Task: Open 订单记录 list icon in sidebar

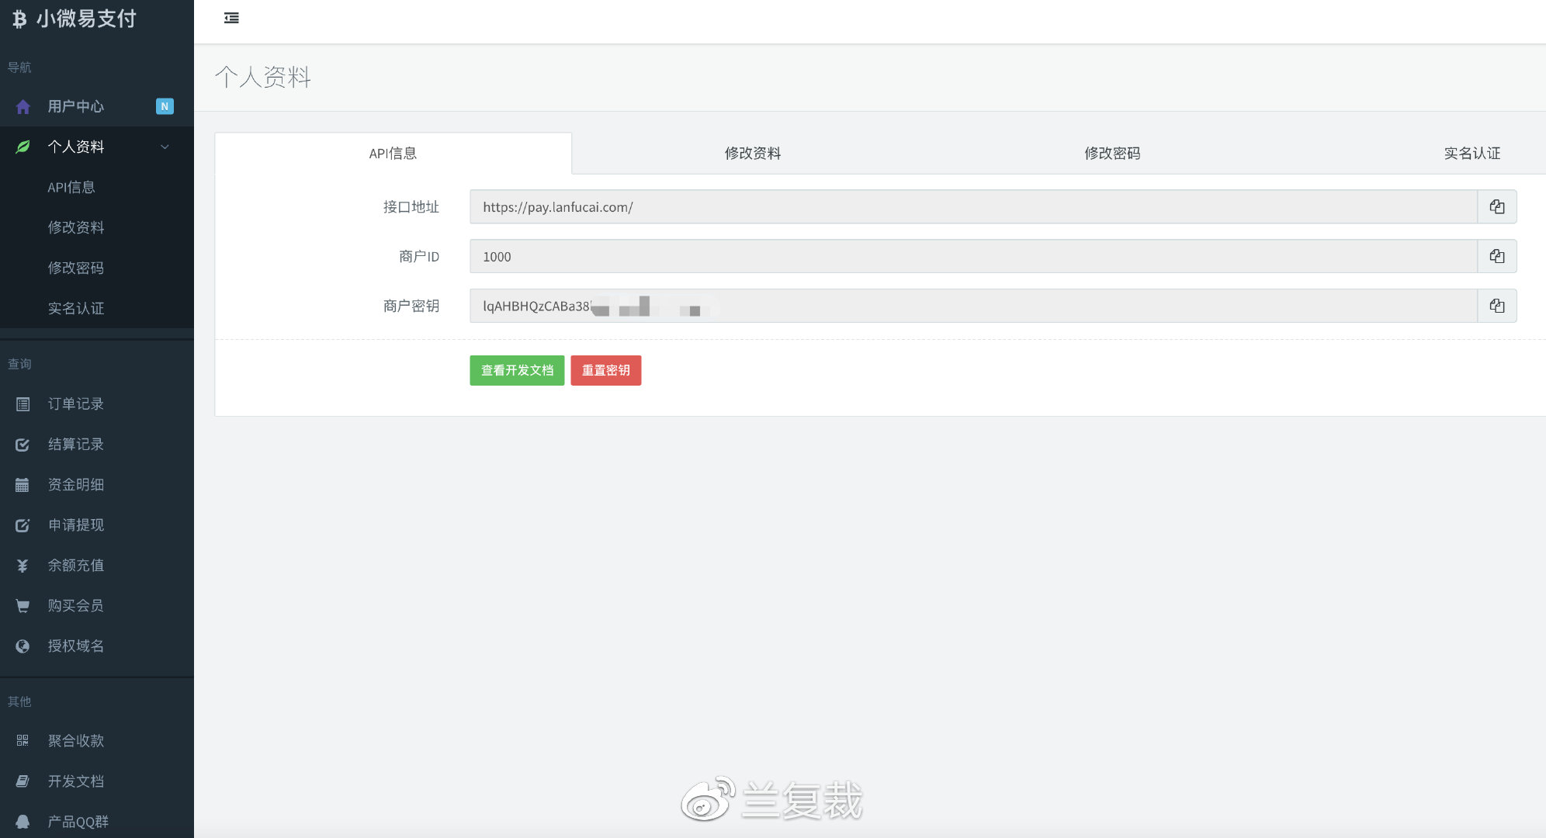Action: coord(23,404)
